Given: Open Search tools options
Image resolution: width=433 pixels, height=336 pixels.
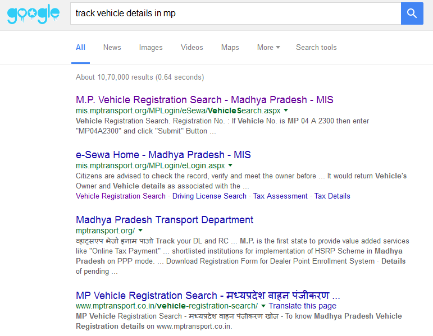Looking at the screenshot, I should [x=316, y=48].
